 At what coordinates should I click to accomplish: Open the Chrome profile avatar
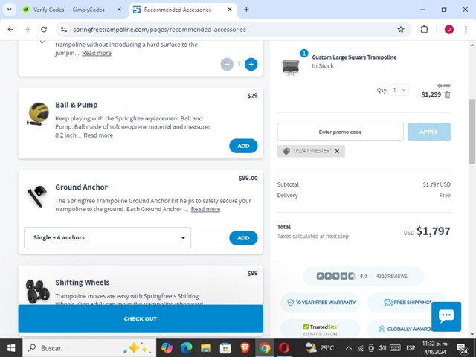point(449,30)
